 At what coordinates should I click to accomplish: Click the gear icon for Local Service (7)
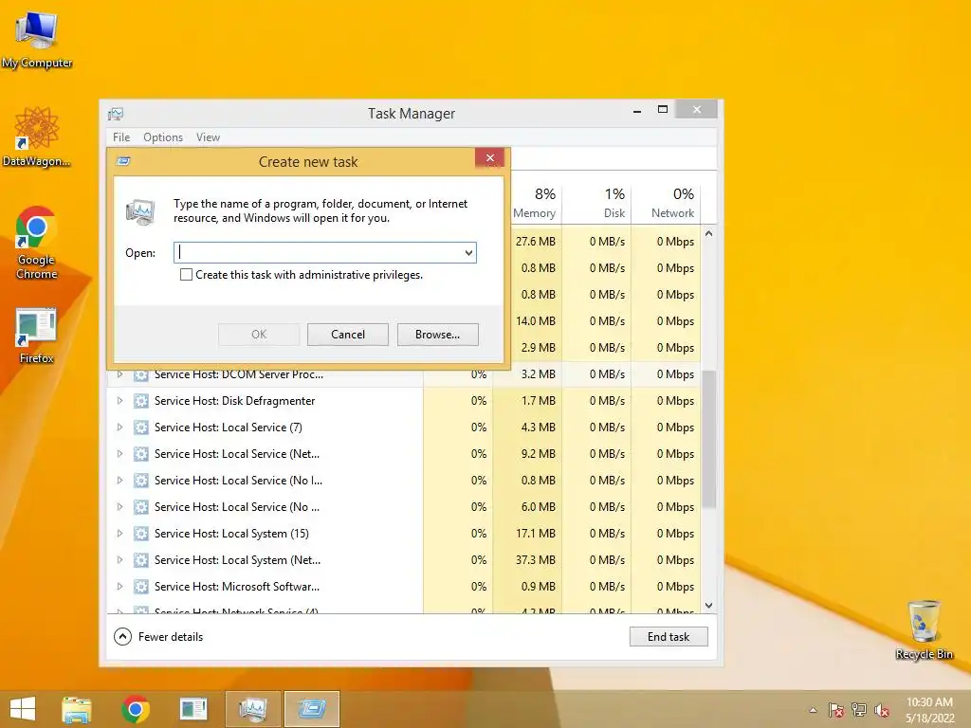(x=141, y=428)
